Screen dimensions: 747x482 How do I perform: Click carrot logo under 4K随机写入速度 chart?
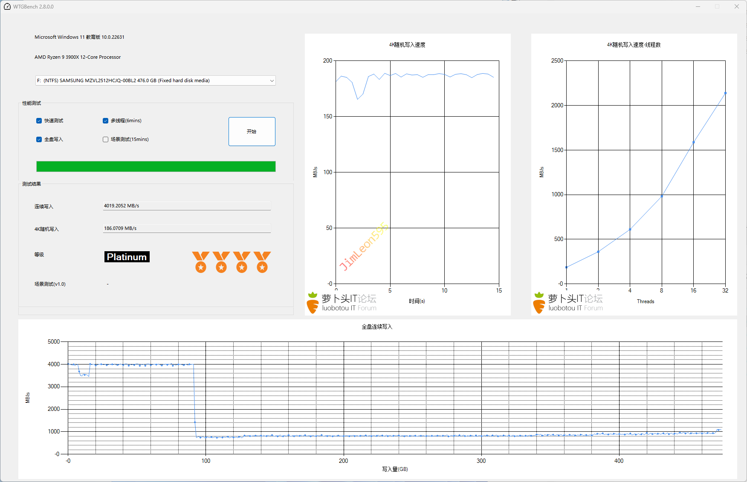click(313, 303)
